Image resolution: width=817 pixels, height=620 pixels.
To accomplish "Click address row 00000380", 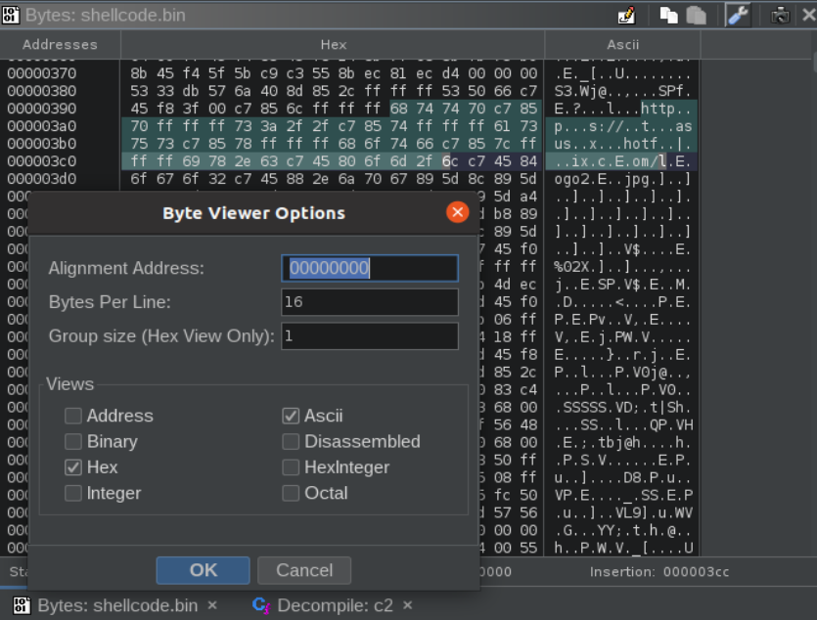I will point(42,91).
